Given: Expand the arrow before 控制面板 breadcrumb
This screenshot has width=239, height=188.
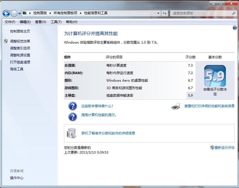Looking at the screenshot, I should pos(30,13).
